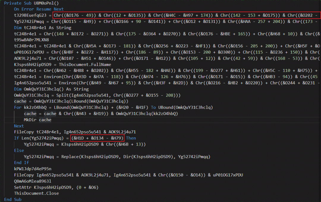321x202 pixels.
Task: Click the End If line
Action: point(21,162)
